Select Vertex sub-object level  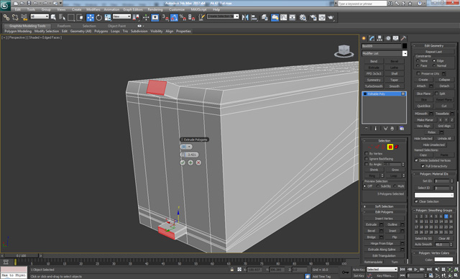click(371, 147)
